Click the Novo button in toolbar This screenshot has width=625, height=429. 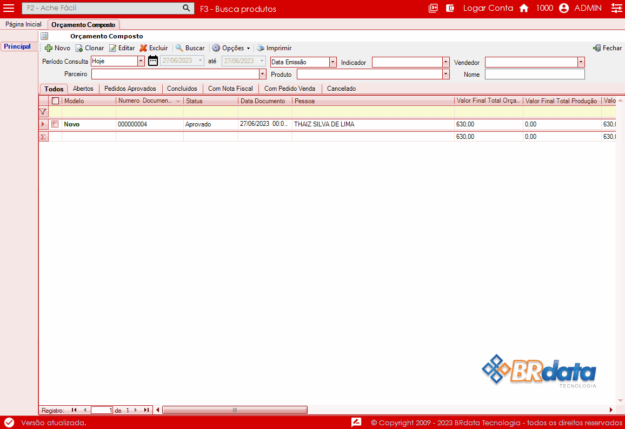57,48
